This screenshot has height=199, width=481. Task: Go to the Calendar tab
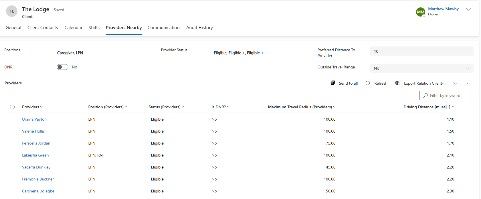[x=73, y=28]
